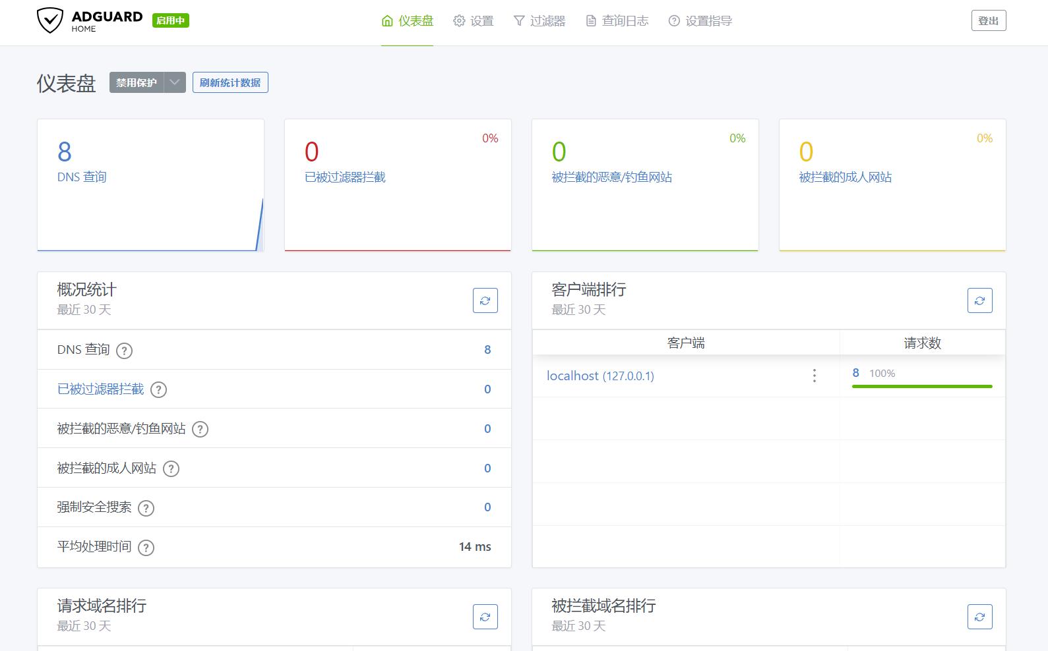Click the 14 ms average processing value
The width and height of the screenshot is (1048, 651).
coord(475,547)
